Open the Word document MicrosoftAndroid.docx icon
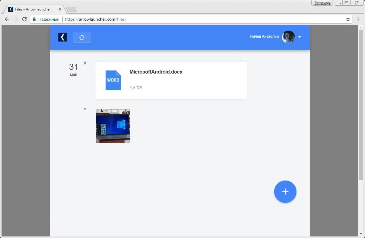 coord(113,80)
